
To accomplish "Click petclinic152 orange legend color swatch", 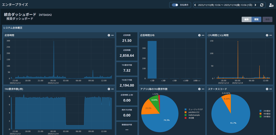I will point(186,112).
